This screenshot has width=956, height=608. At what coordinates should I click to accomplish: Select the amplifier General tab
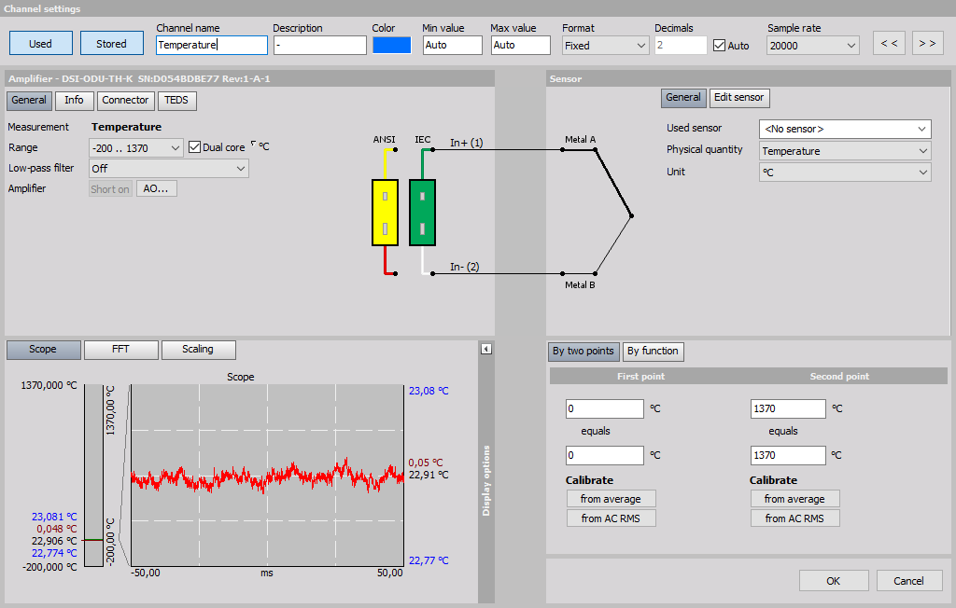point(29,101)
